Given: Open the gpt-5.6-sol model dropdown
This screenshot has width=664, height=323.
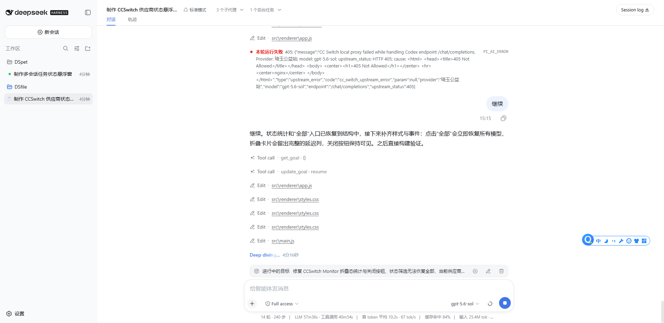Looking at the screenshot, I should click(465, 304).
